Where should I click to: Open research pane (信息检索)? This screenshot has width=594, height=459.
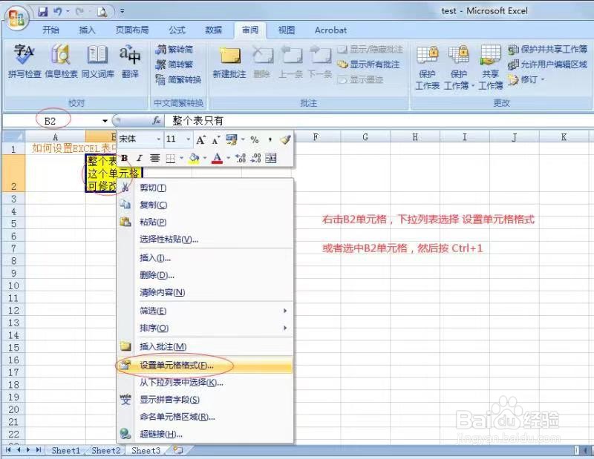61,61
